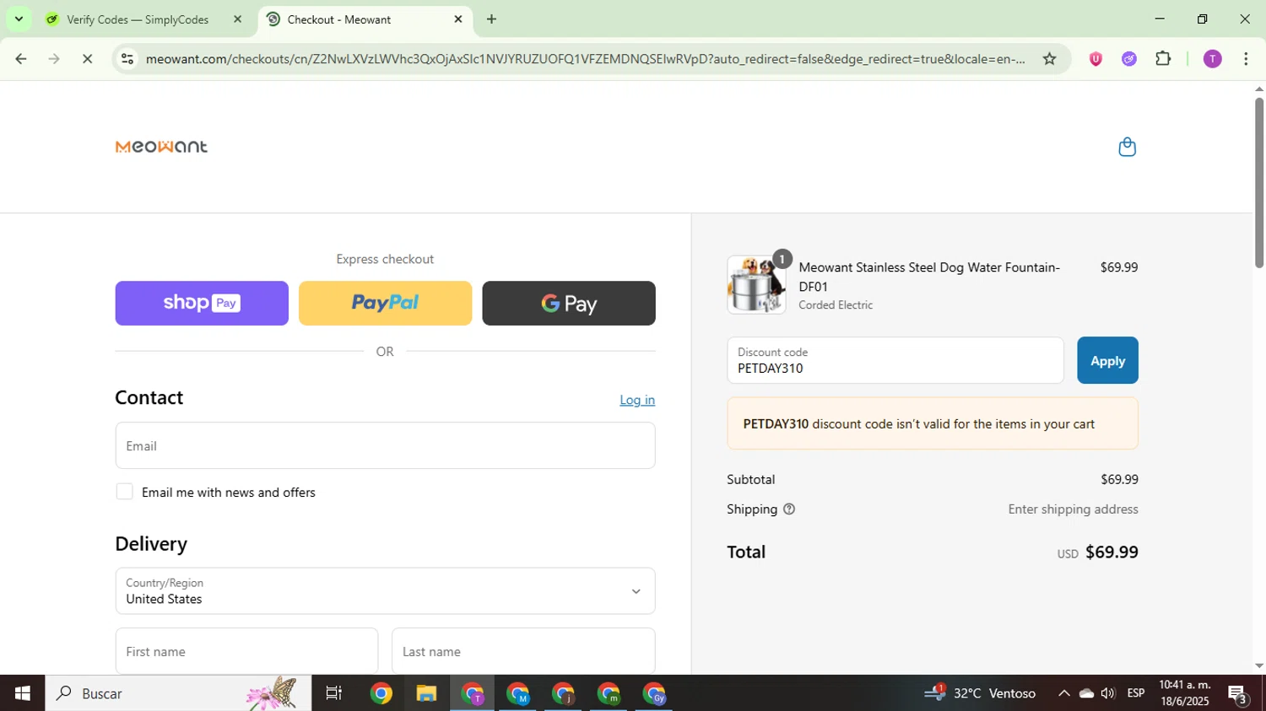The width and height of the screenshot is (1266, 711).
Task: Open the purple round browser extension
Action: pos(1129,59)
